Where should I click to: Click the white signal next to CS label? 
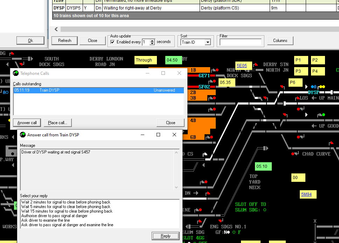tap(205, 154)
